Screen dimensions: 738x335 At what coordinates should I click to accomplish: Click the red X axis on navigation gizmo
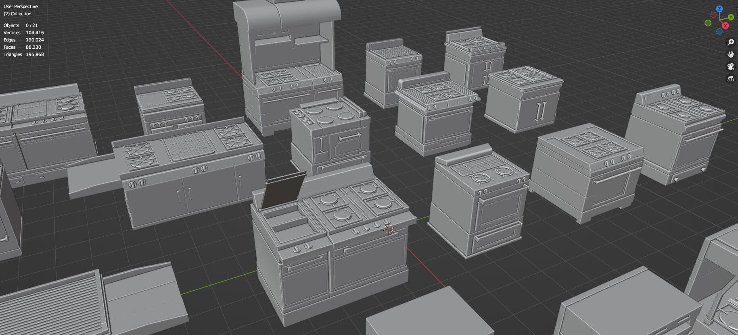725,25
